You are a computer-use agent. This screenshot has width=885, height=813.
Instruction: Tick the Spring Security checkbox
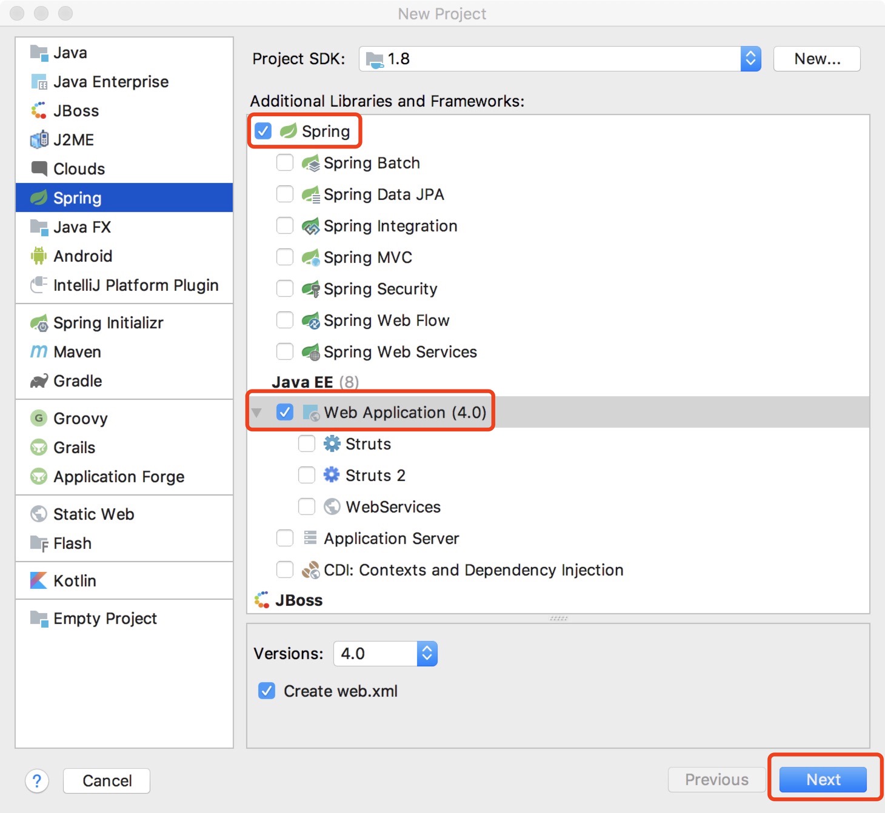coord(285,288)
